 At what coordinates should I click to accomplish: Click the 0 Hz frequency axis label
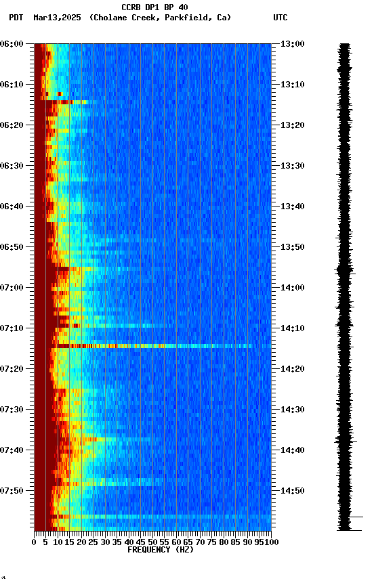coord(35,542)
